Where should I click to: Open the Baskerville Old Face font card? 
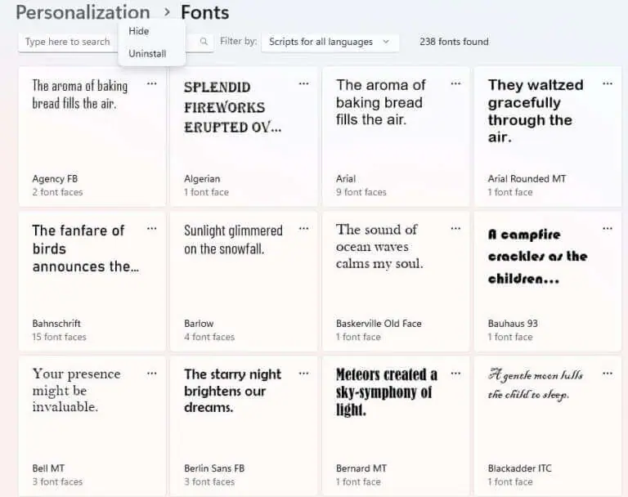[x=396, y=281]
